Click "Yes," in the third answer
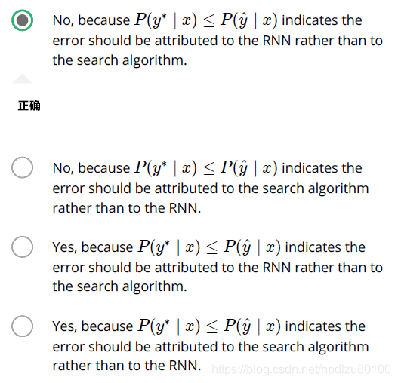 (x=65, y=247)
